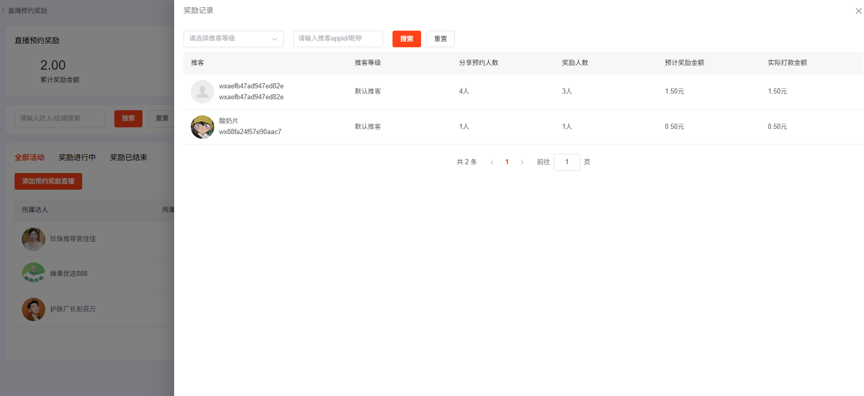Click the 酸奶片 cartoon avatar
864x396 pixels.
[x=202, y=127]
